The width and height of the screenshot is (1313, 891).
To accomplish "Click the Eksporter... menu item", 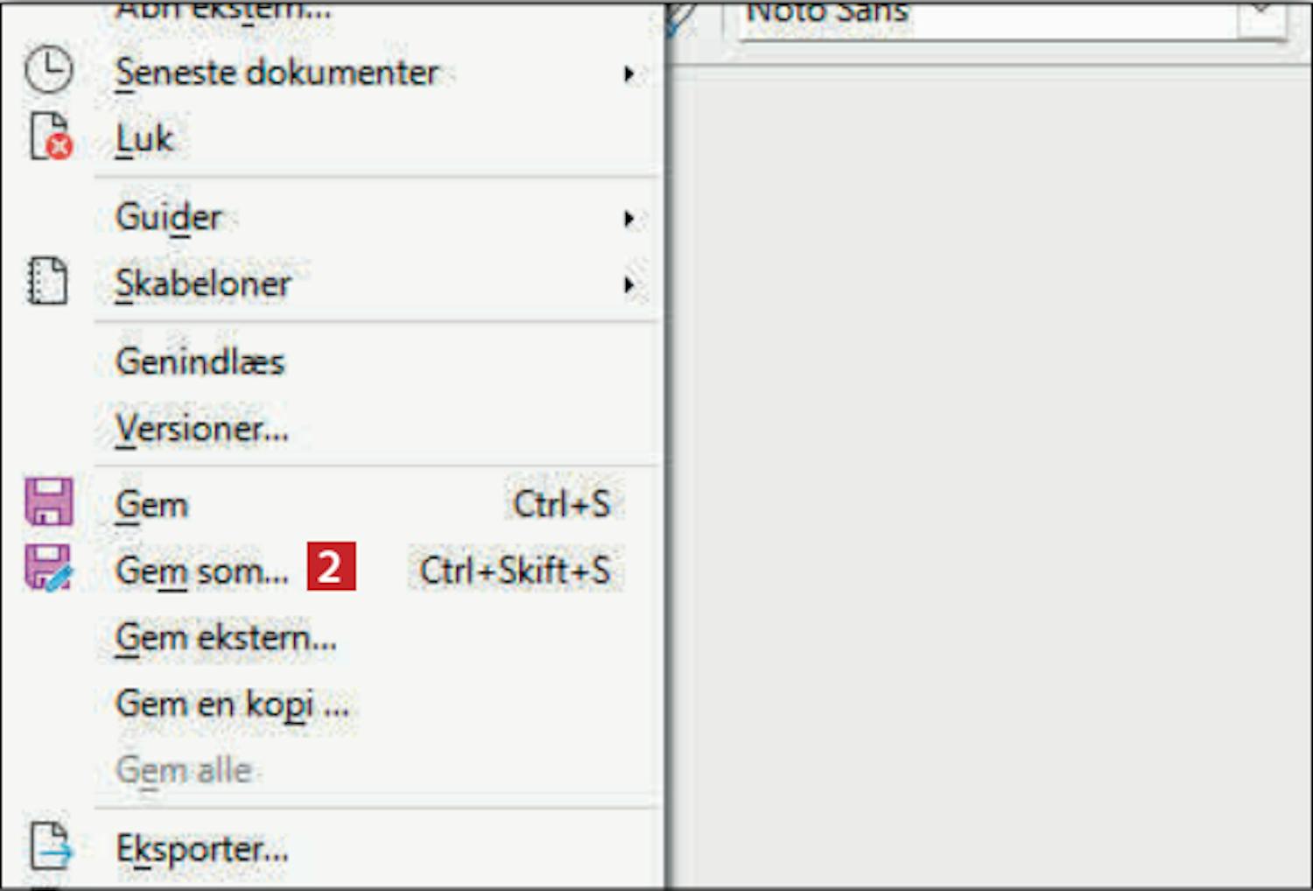I will (x=202, y=848).
